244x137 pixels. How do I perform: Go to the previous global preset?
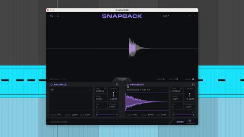coord(189,16)
